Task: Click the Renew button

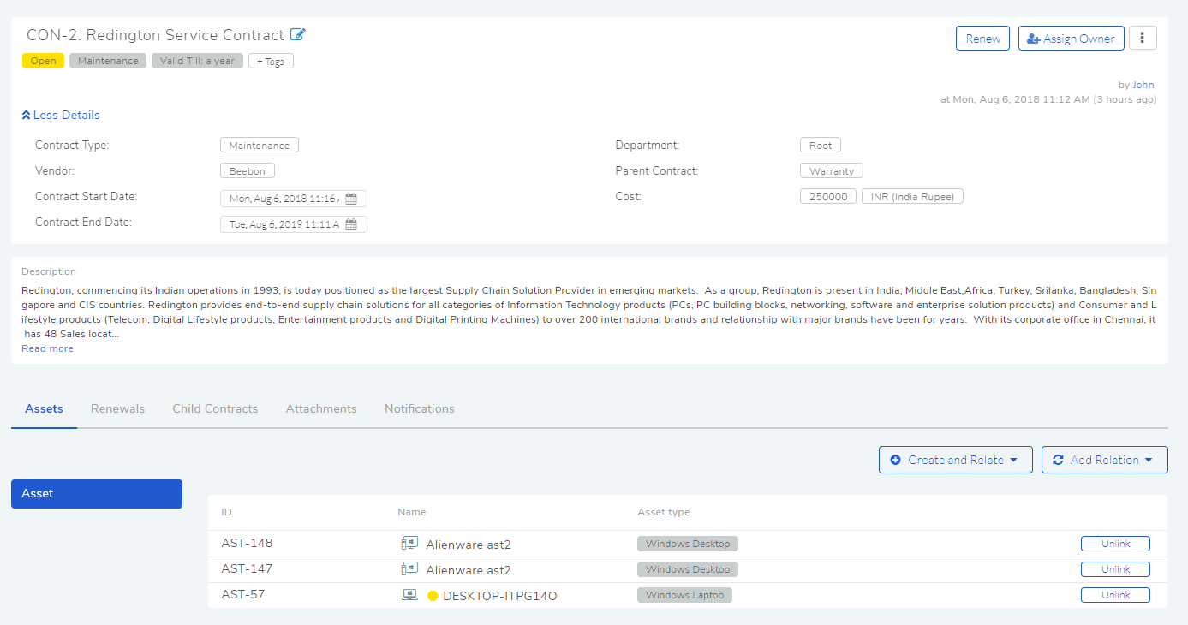Action: pyautogui.click(x=983, y=39)
